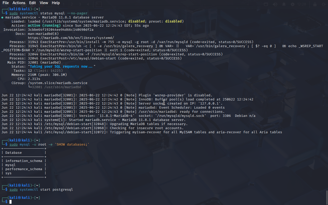Viewport: 328px width, 205px height.
Task: Open the View menu
Action: pos(44,3)
